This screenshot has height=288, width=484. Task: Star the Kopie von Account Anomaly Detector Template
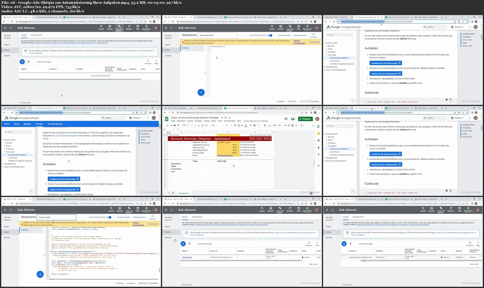point(222,118)
